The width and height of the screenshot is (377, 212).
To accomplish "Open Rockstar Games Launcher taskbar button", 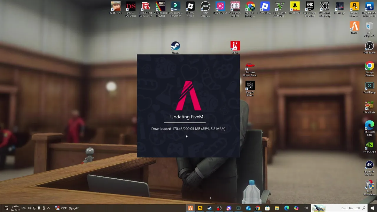I will [x=200, y=208].
